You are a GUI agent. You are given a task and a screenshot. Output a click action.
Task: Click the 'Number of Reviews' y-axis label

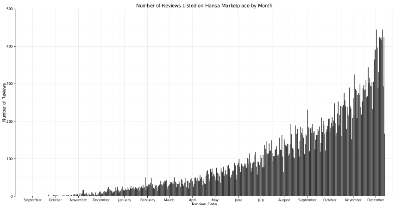(5, 102)
